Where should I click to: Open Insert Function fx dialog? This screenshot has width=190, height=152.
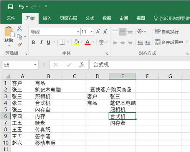[x=81, y=65]
